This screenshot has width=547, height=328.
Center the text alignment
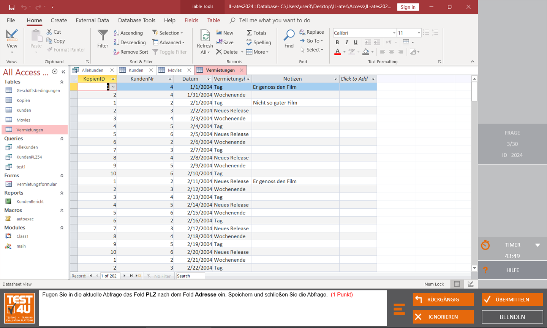[x=392, y=52]
